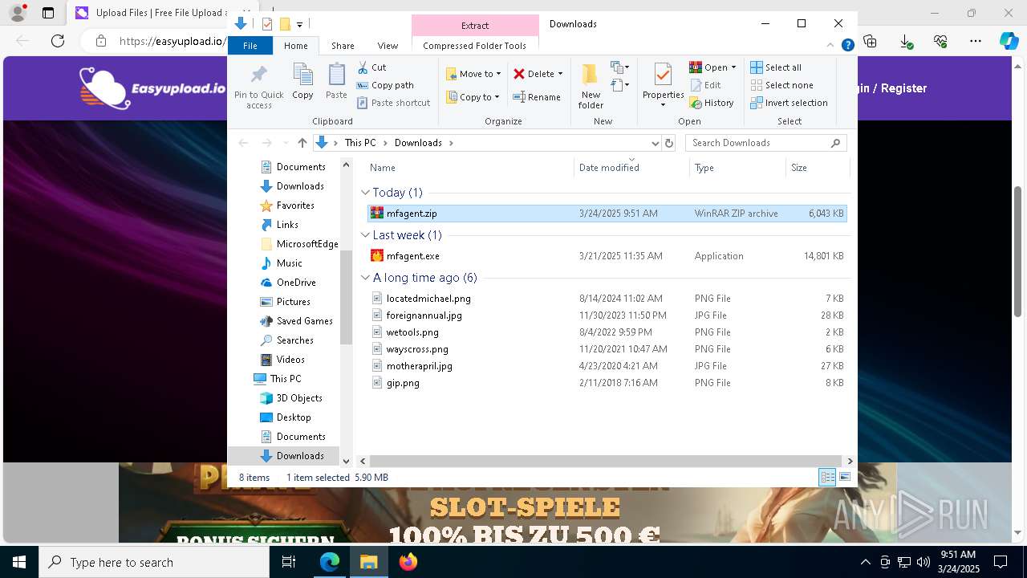Click the Extract contextual tab header
Screen dimensions: 1027x578
(475, 26)
